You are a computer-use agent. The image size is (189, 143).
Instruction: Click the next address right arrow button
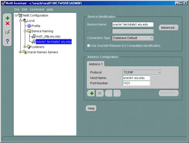coord(117,93)
